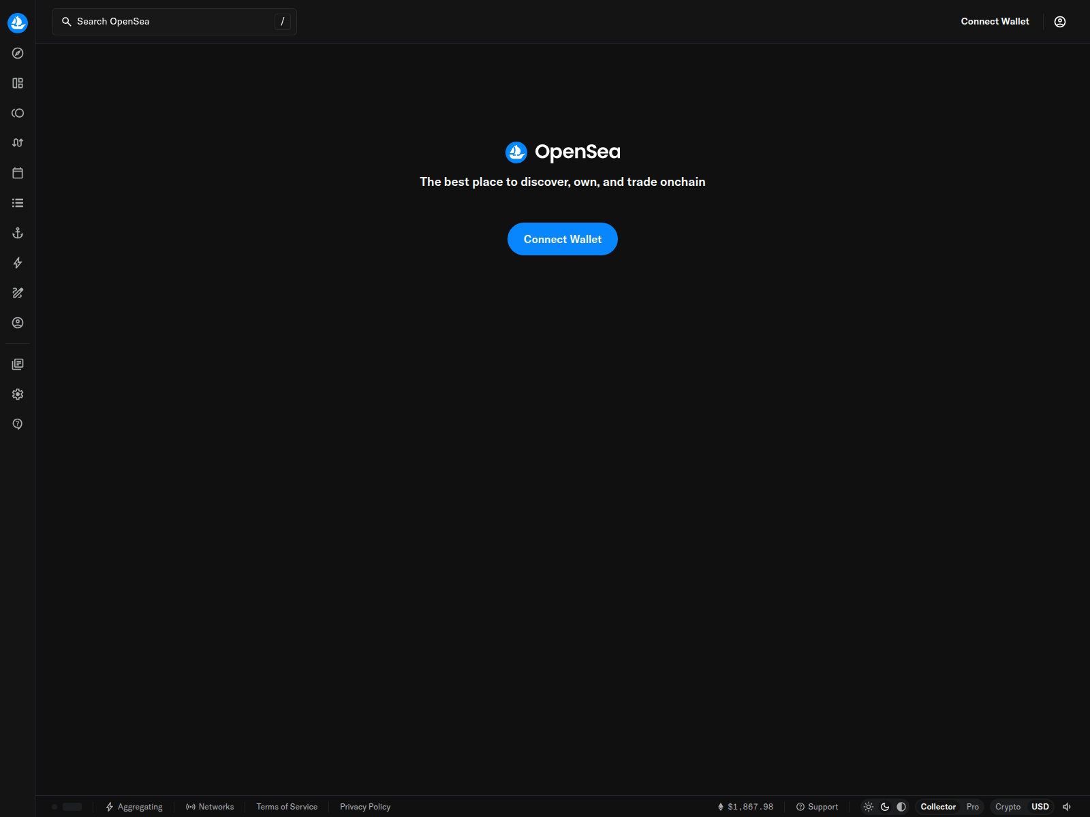Open Privacy Policy link
Screen dimensions: 1090x817
pos(365,807)
